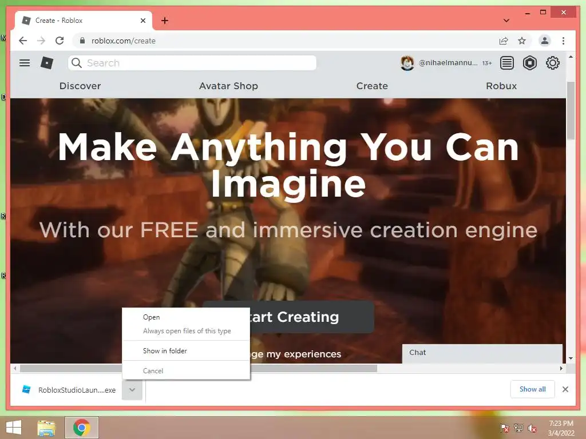Open the notifications feed icon
The image size is (586, 439).
click(506, 63)
